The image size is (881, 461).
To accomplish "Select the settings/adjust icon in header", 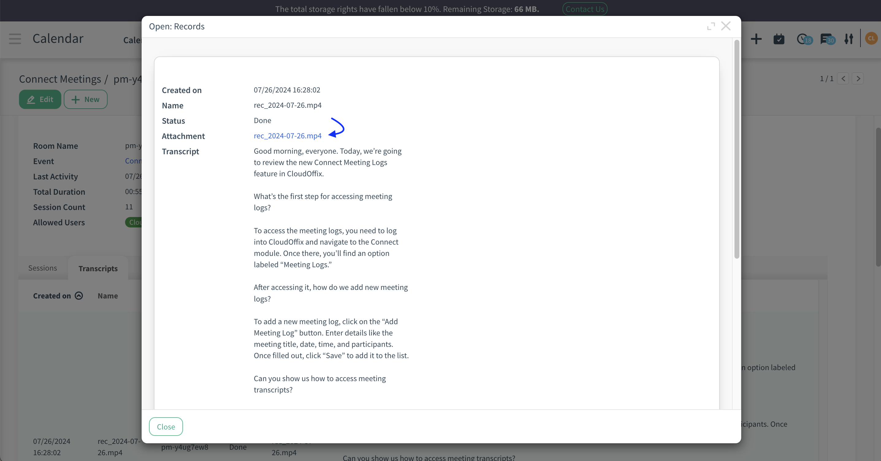I will tap(849, 39).
